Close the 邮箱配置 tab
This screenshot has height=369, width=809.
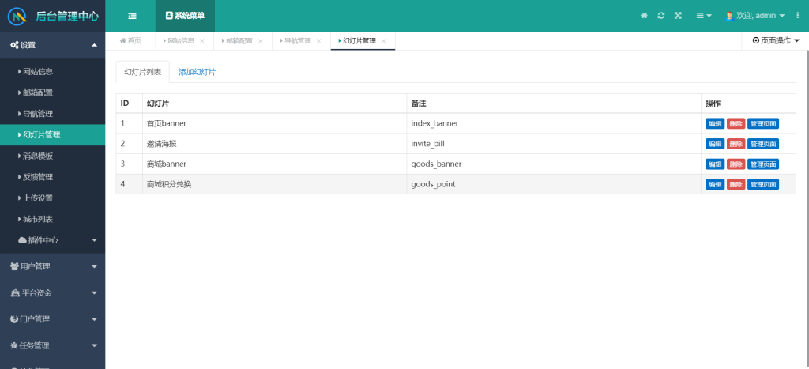tap(260, 41)
